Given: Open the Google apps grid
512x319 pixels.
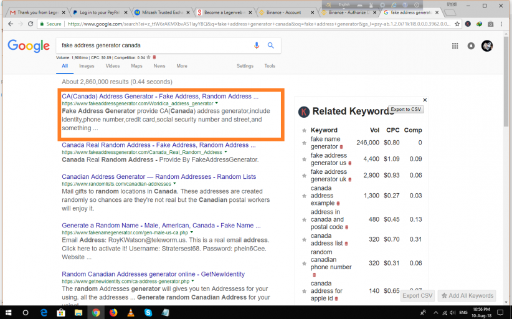Looking at the screenshot, I should [455, 46].
